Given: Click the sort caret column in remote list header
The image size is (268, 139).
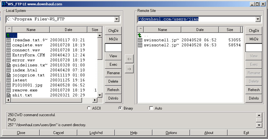Looking at the screenshot, I should 141,29.
